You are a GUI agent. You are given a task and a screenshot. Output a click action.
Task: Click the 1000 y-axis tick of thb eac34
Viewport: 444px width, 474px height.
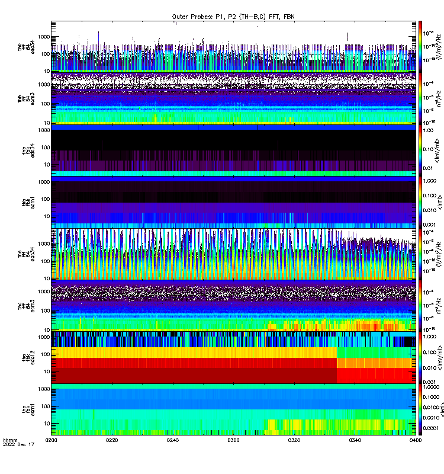pyautogui.click(x=44, y=37)
